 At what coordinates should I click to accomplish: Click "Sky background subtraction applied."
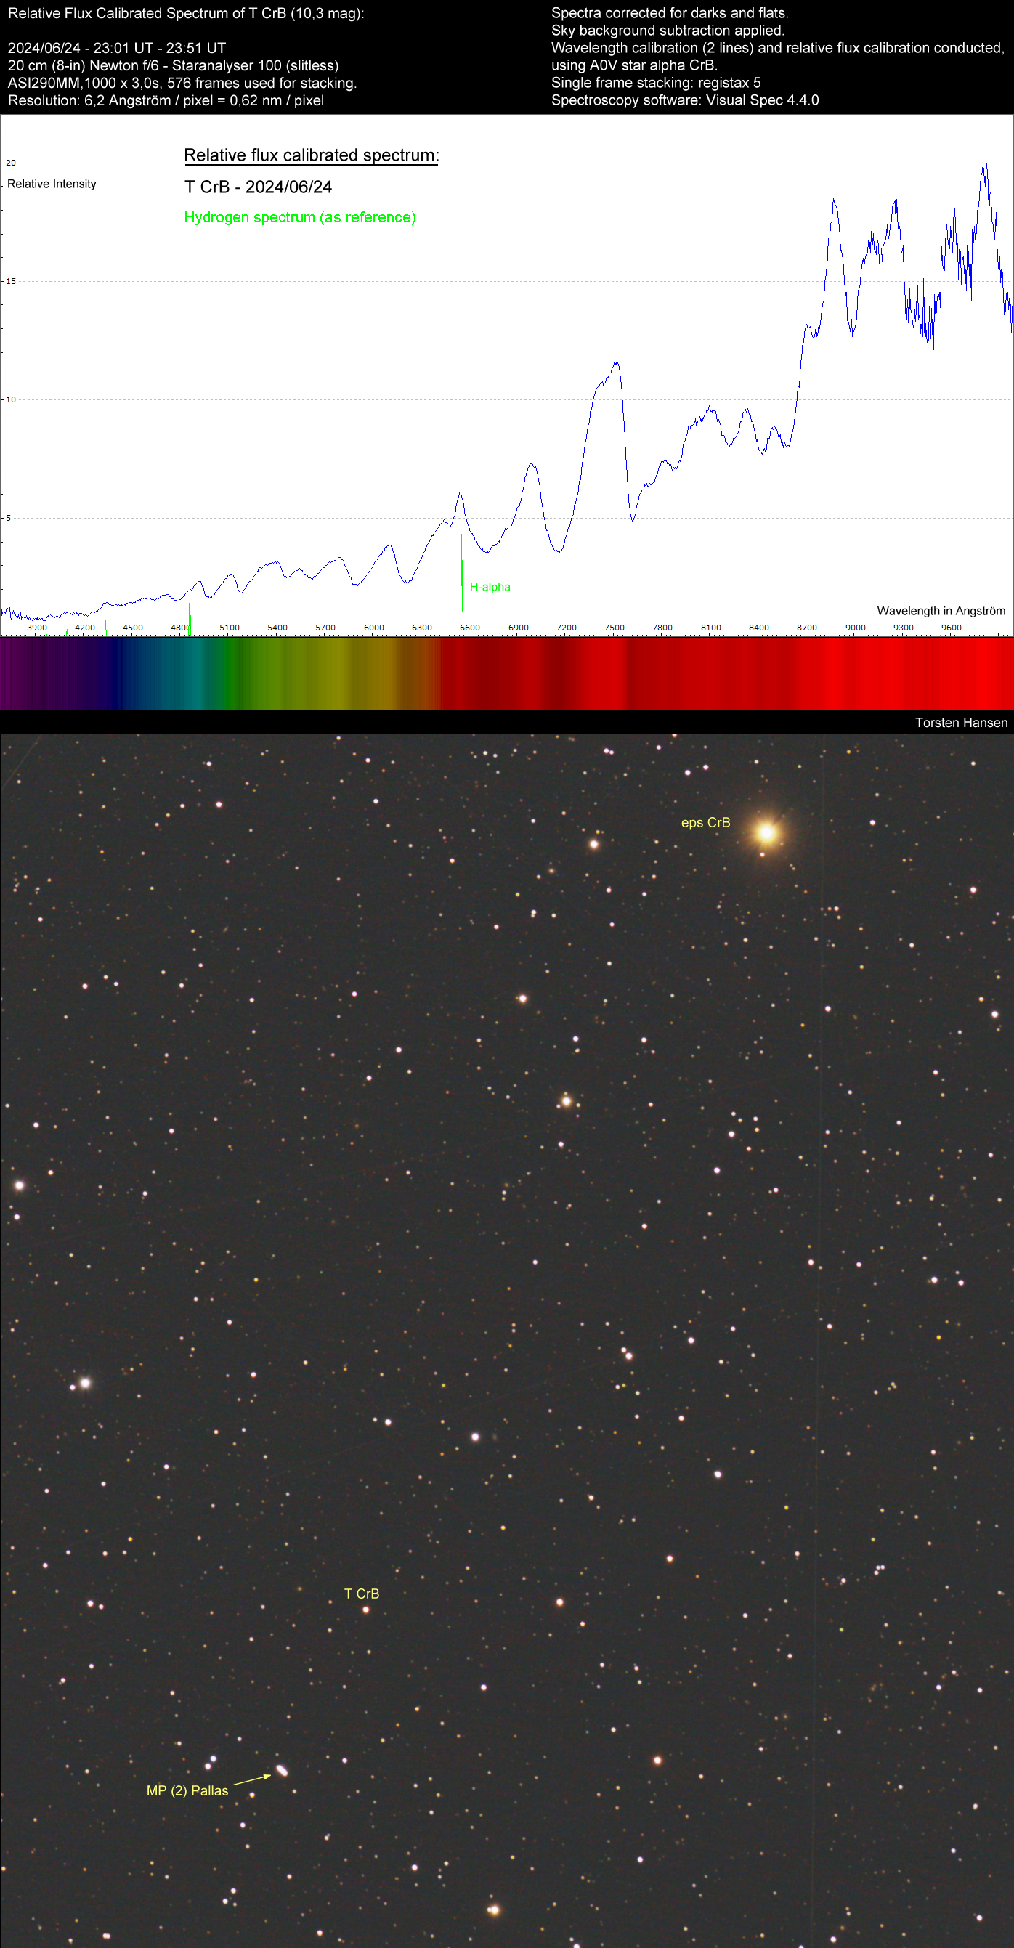coord(668,31)
